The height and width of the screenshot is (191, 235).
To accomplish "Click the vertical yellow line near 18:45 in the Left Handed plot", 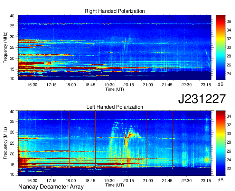I will click(95, 139).
